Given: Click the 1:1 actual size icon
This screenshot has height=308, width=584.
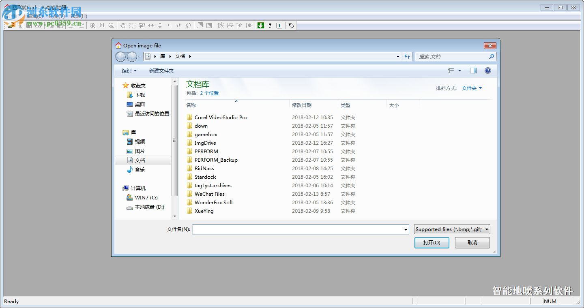Looking at the screenshot, I should (x=101, y=25).
